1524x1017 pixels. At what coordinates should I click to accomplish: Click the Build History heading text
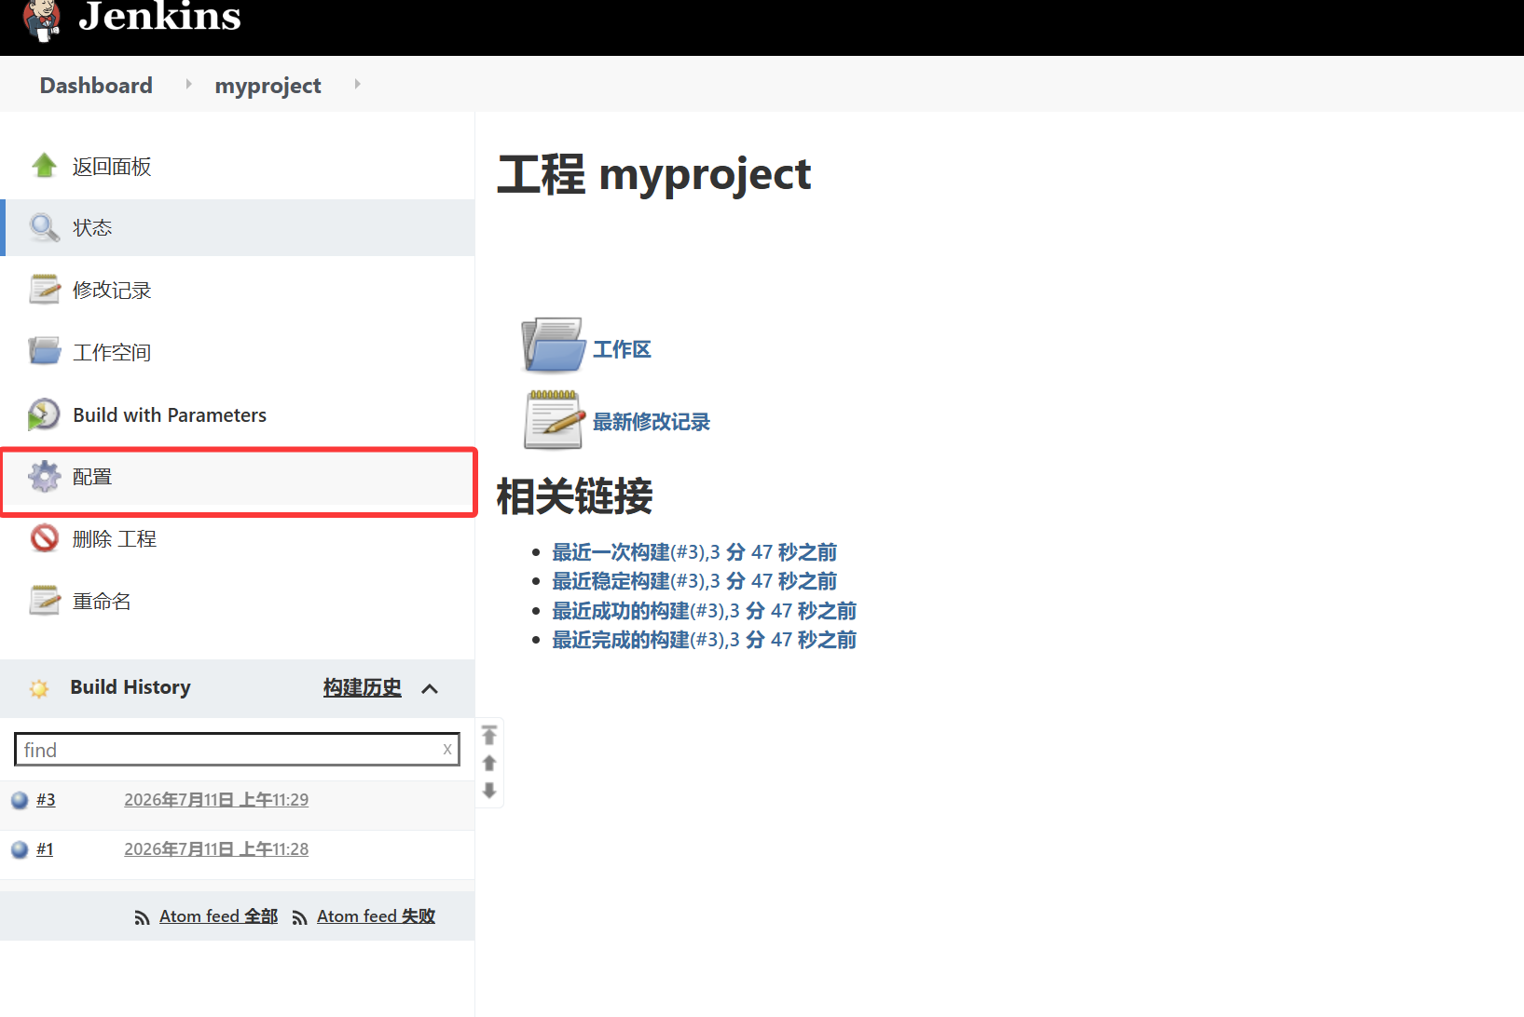coord(130,687)
